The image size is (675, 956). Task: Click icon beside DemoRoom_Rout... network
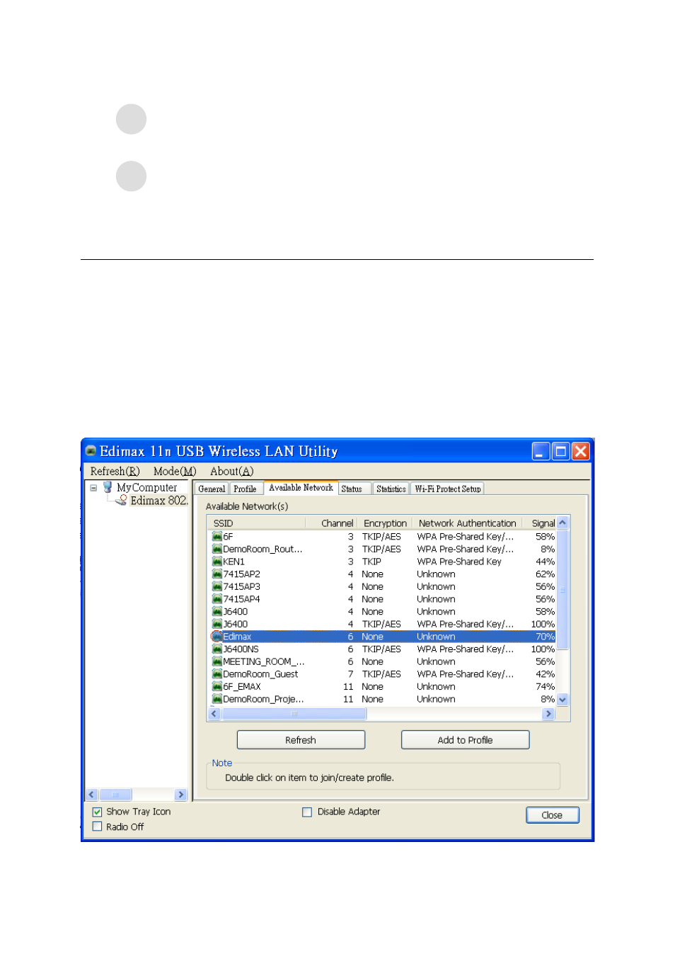point(217,549)
